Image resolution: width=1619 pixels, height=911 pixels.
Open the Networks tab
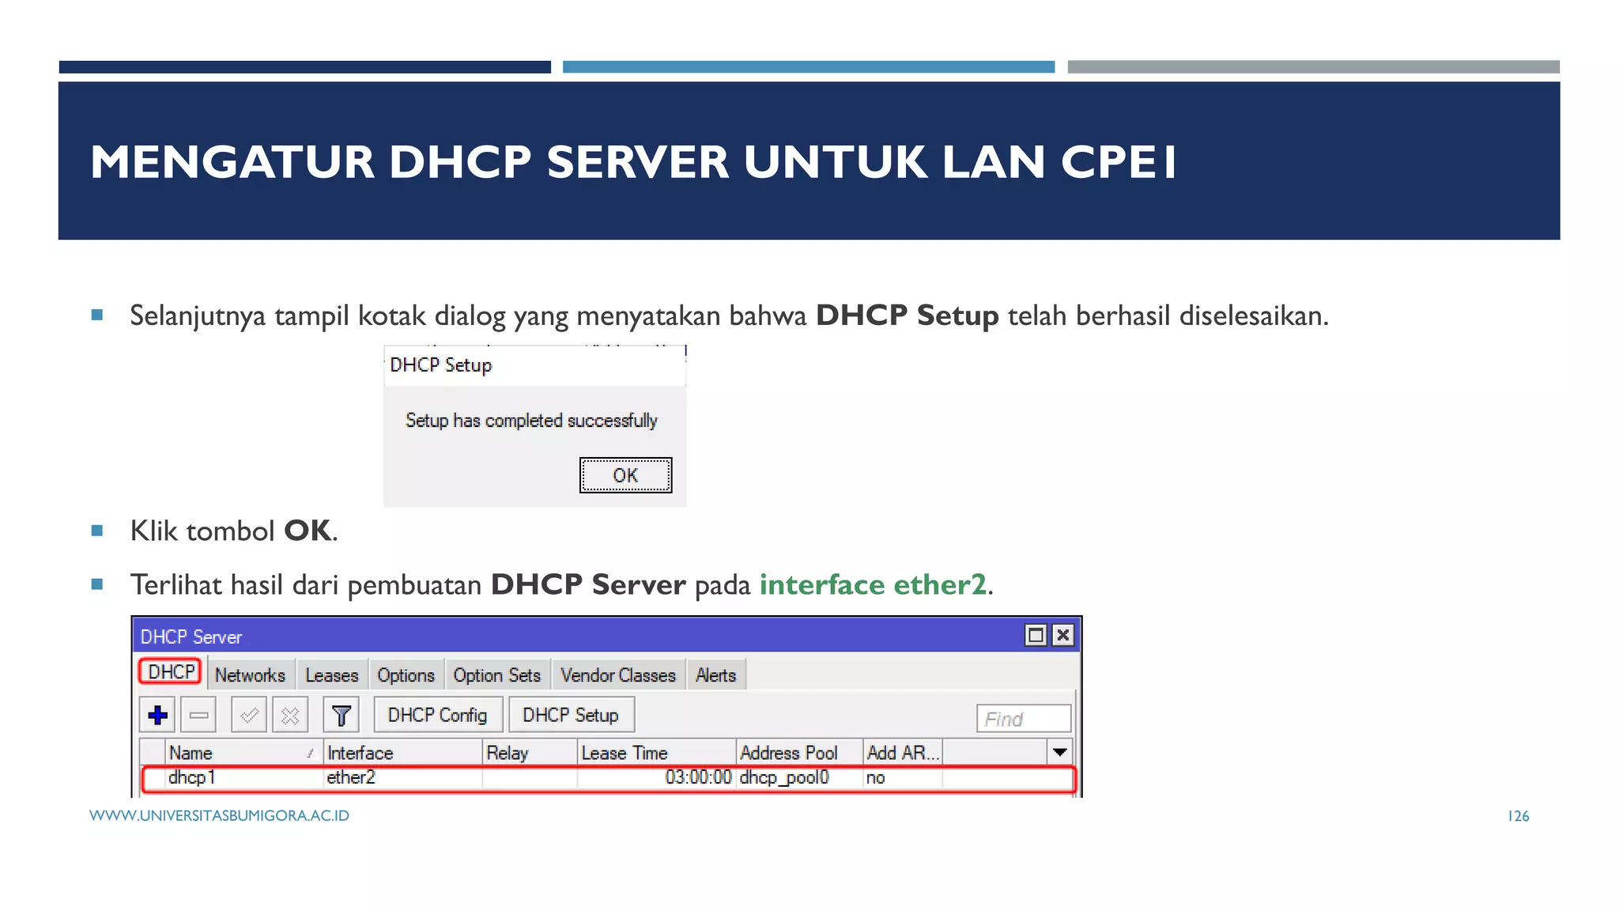pos(250,675)
